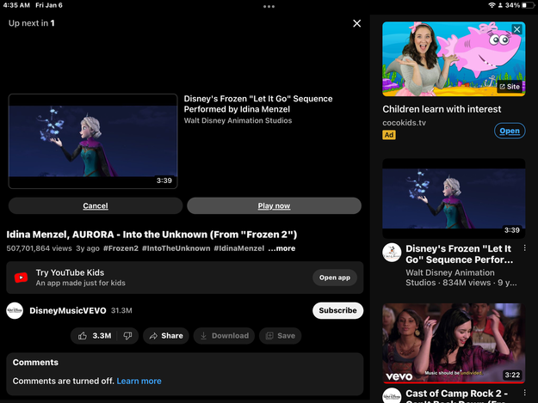The image size is (538, 403).
Task: Open the cocokids.tv ad
Action: coord(510,131)
